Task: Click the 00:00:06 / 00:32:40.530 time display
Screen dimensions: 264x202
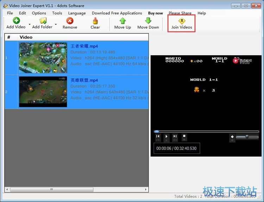Action: [x=176, y=148]
